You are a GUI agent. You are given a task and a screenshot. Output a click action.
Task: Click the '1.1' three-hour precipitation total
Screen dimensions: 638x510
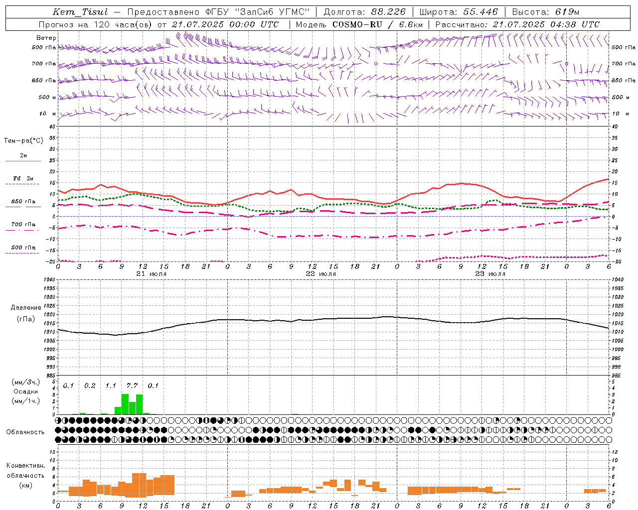point(111,386)
